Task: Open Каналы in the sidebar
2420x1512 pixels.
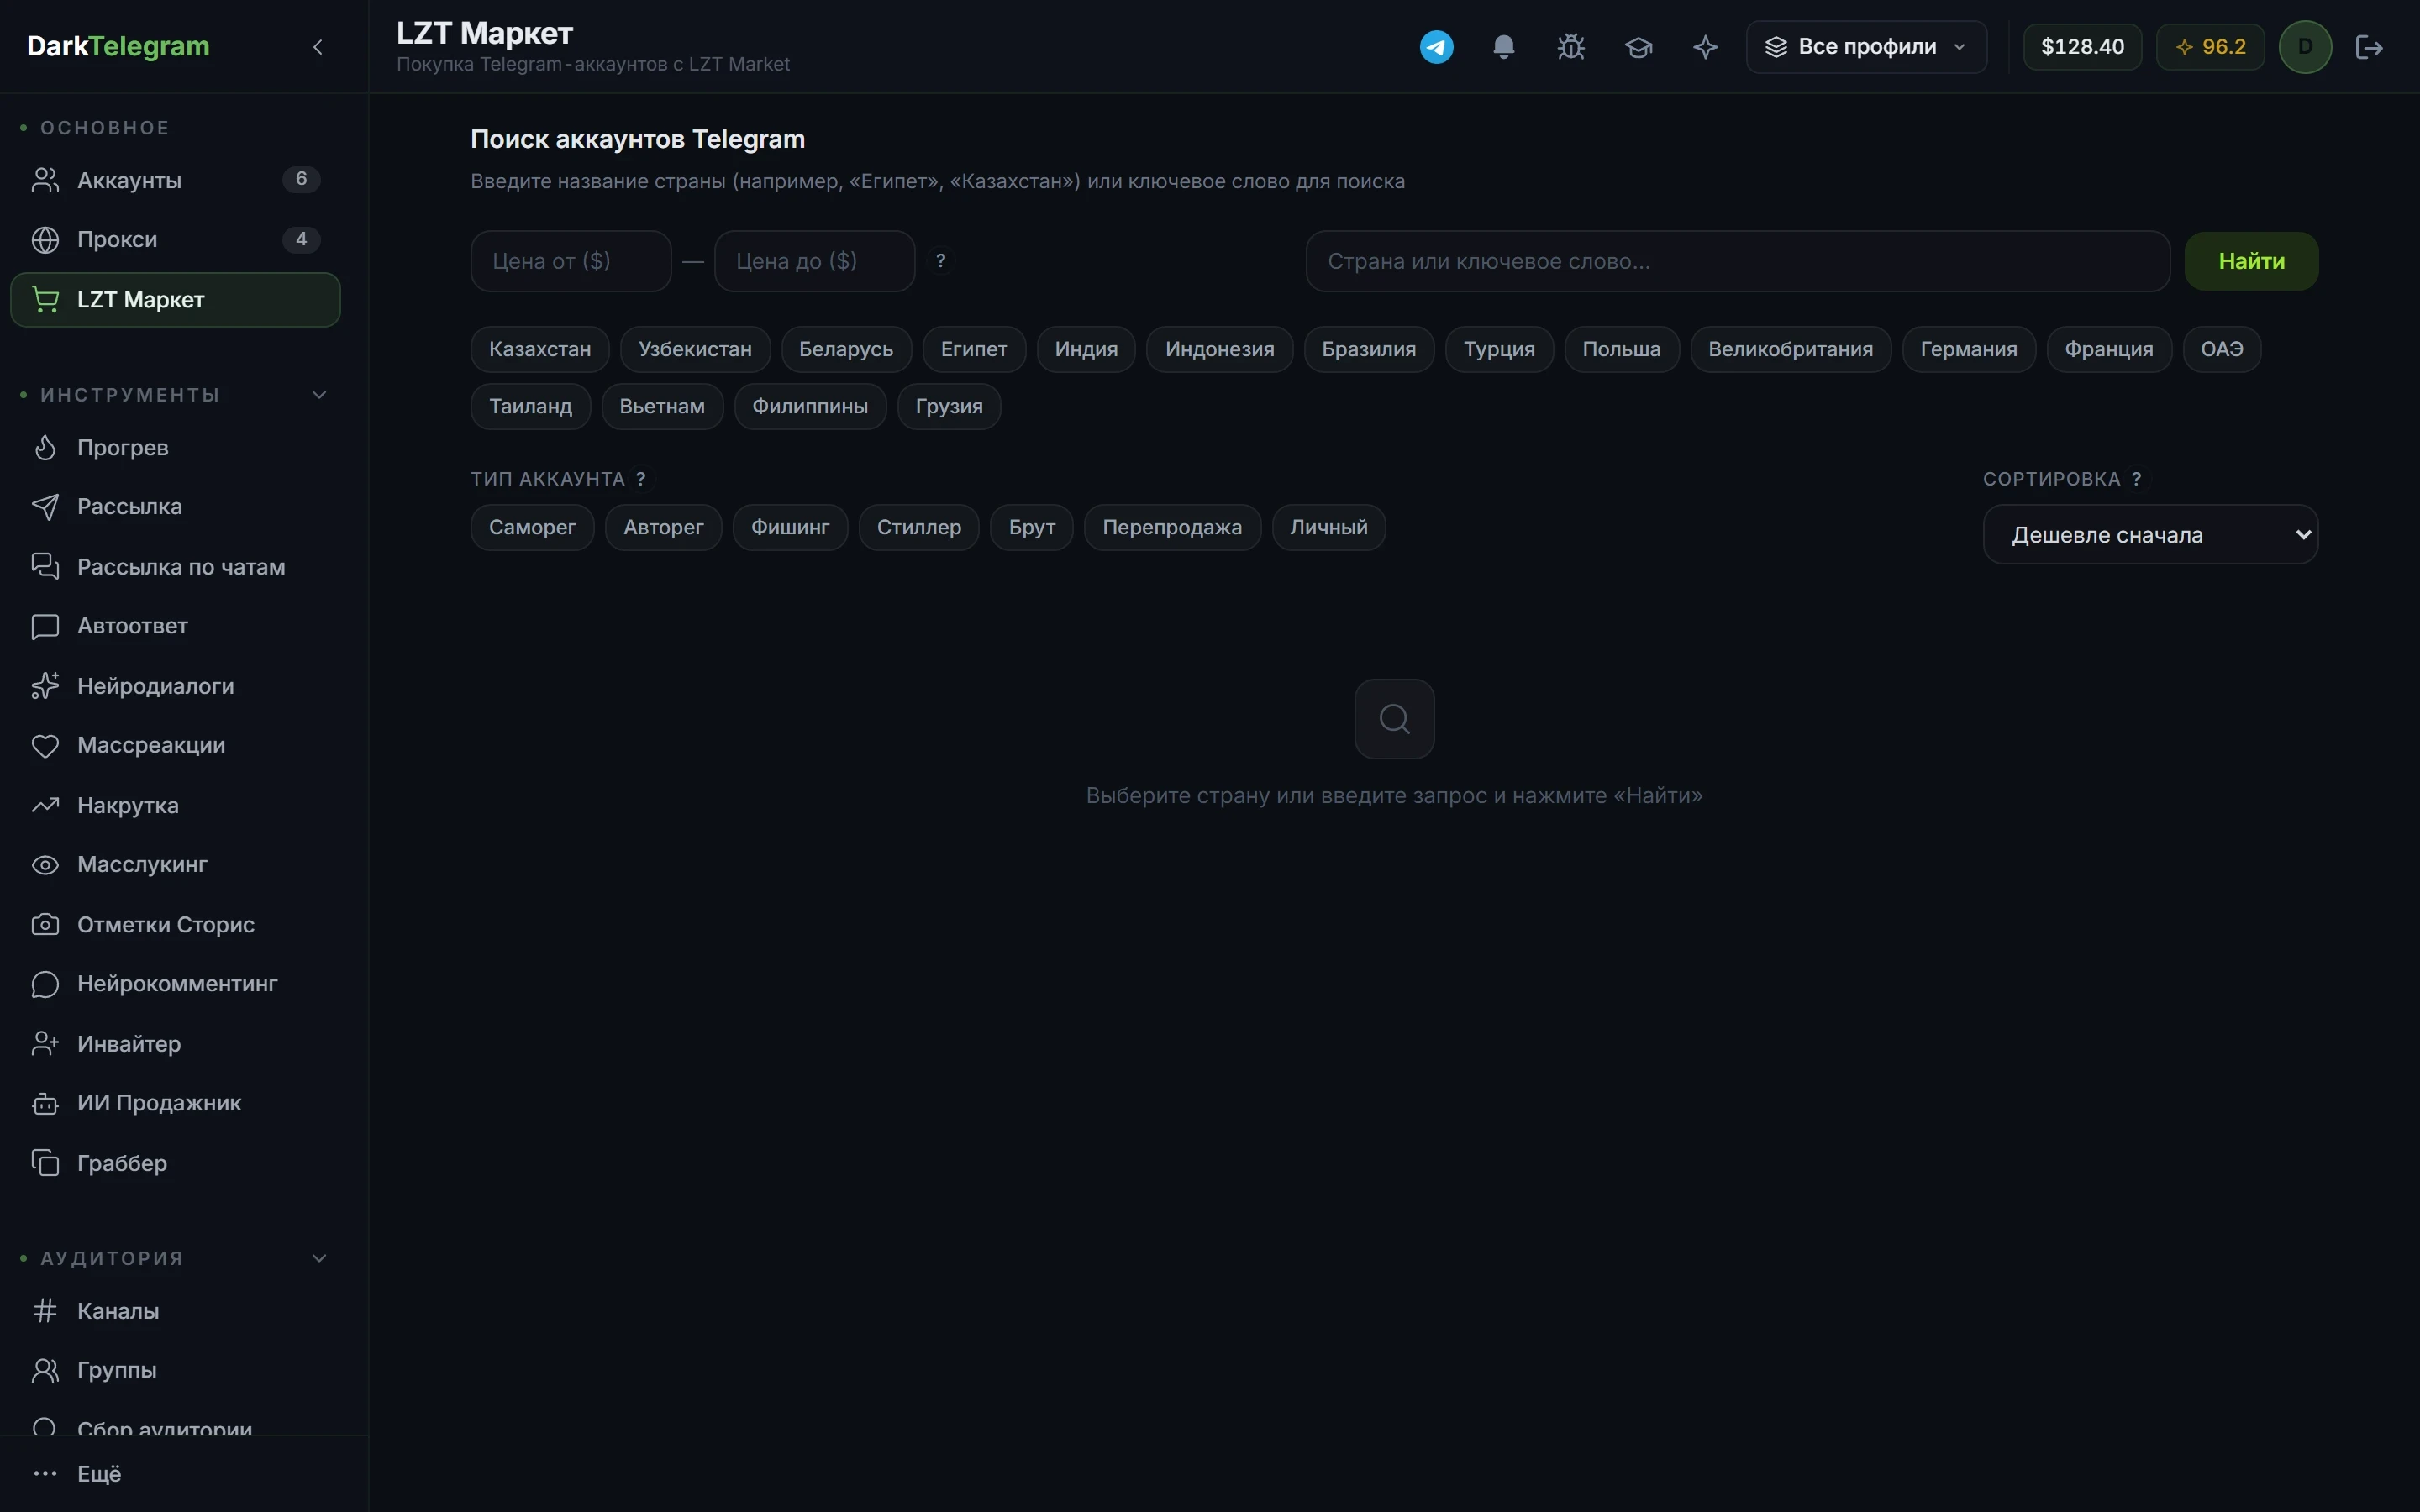Action: (x=175, y=1311)
